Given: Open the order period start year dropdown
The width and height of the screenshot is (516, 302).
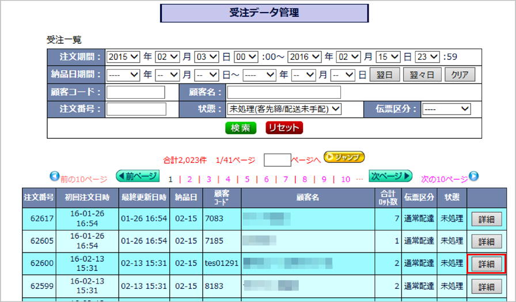Looking at the screenshot, I should pos(123,56).
